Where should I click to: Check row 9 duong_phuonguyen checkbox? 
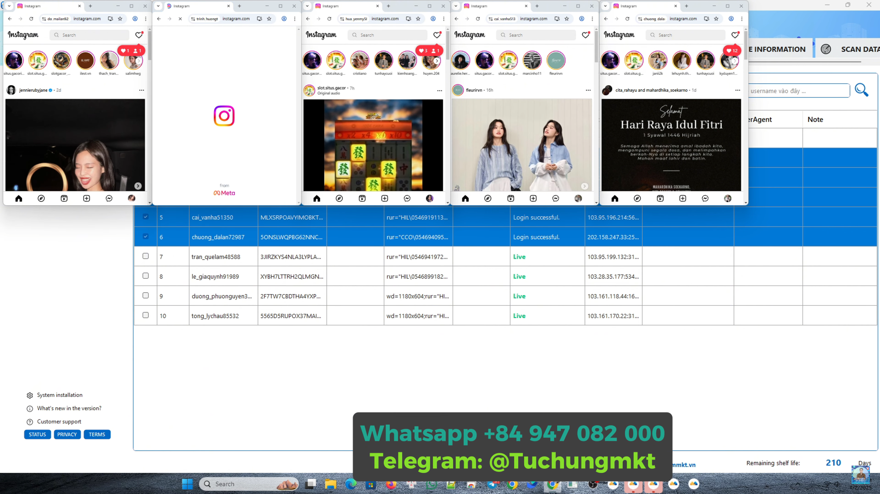click(145, 296)
